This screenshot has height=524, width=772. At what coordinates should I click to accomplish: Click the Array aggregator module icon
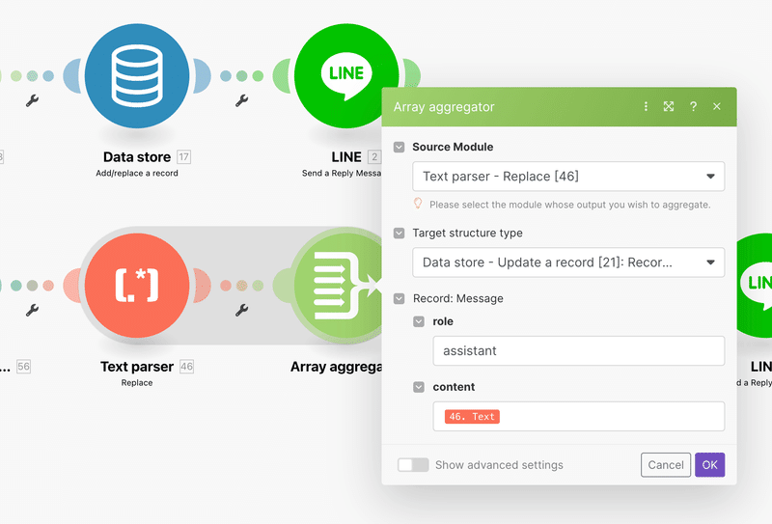click(x=337, y=285)
